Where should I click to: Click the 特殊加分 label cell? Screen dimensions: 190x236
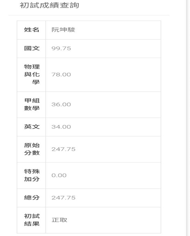[32, 176]
